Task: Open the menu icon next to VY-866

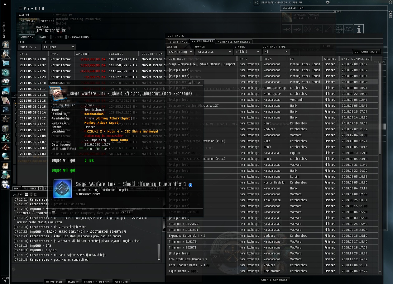Action: click(x=20, y=8)
